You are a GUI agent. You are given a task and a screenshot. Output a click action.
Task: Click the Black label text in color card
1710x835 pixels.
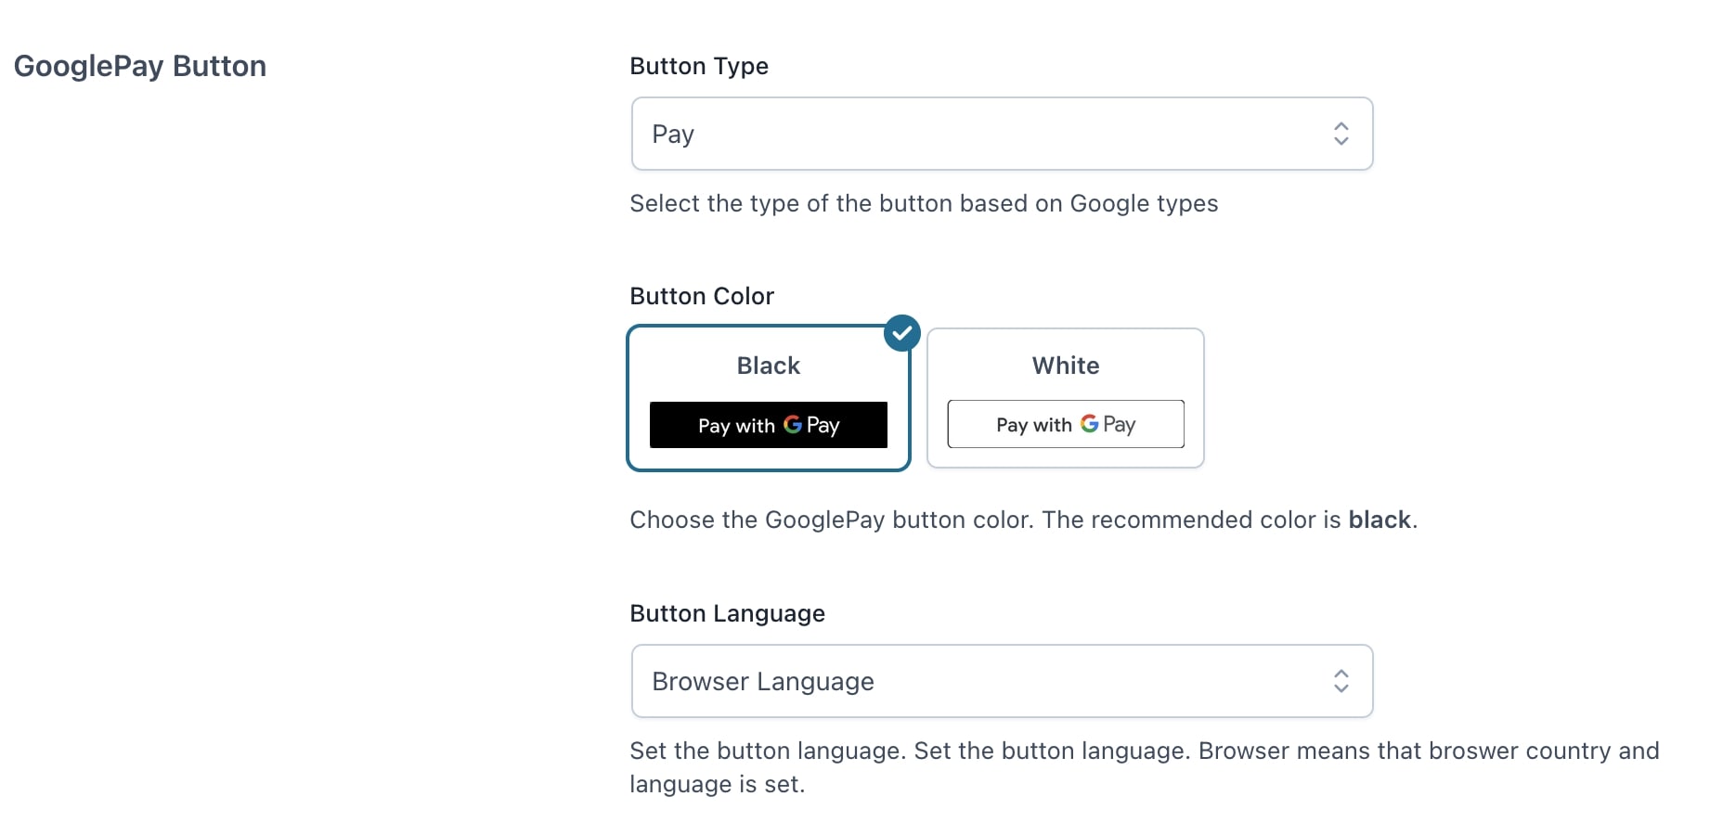[x=769, y=366]
